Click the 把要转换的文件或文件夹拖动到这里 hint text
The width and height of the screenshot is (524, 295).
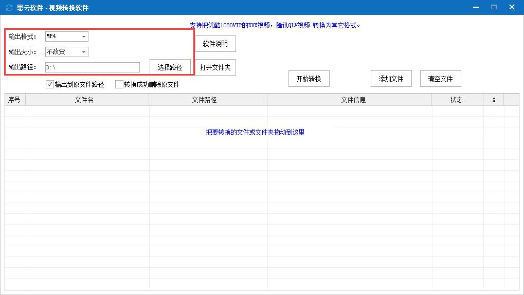point(255,132)
